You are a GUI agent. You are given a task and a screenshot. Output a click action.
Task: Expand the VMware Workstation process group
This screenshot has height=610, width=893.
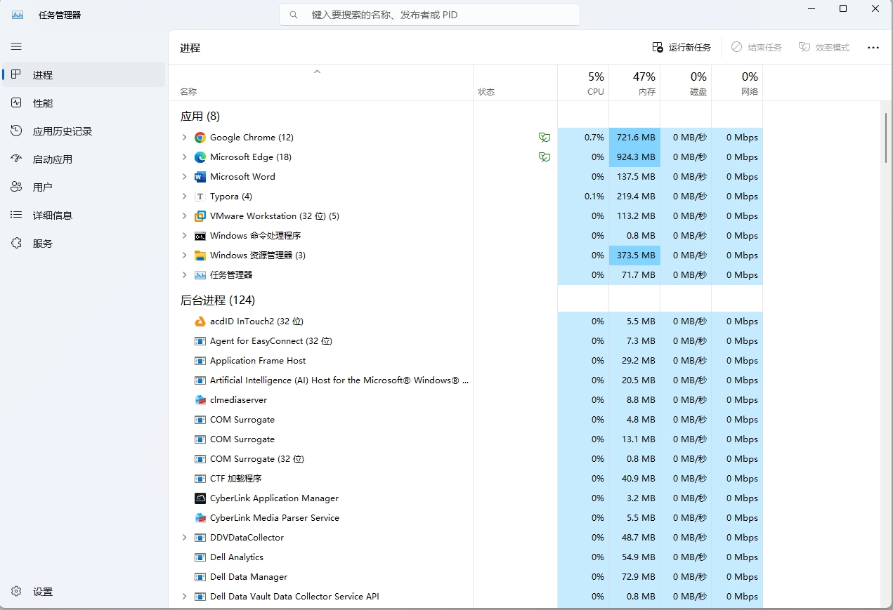185,216
